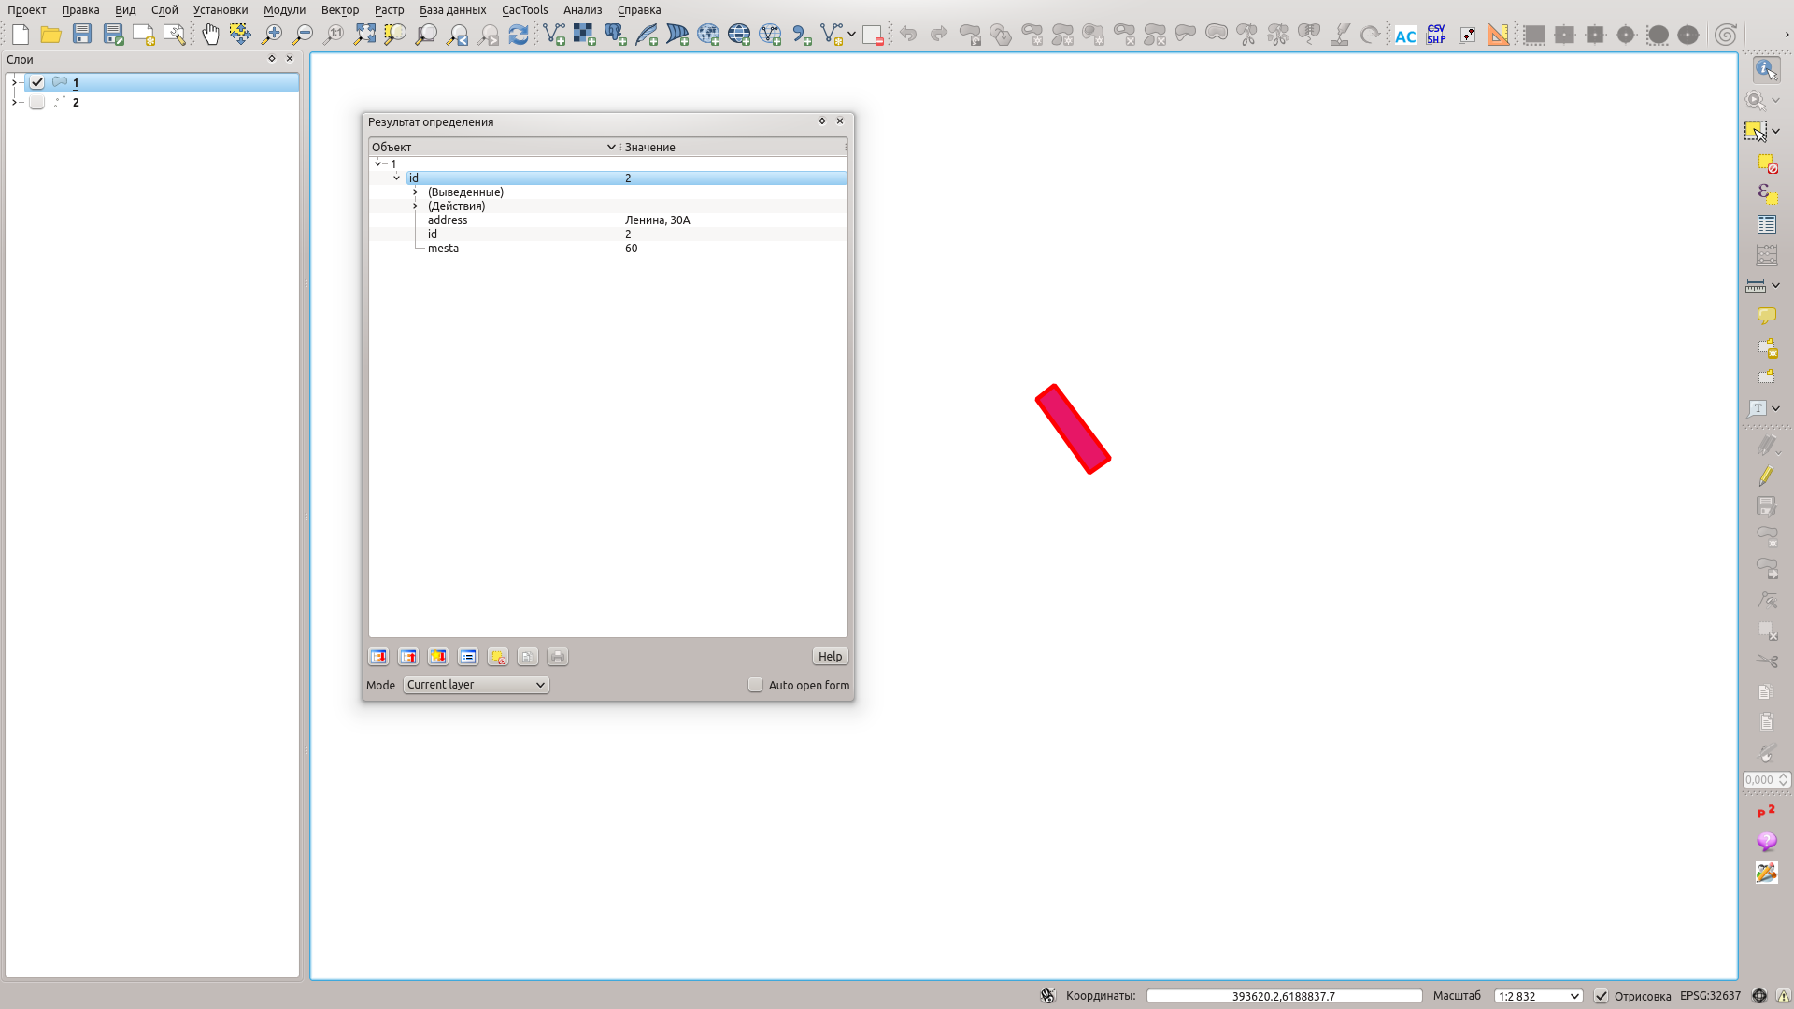
Task: Click Add PostGIS layer elephant icon
Action: click(616, 35)
